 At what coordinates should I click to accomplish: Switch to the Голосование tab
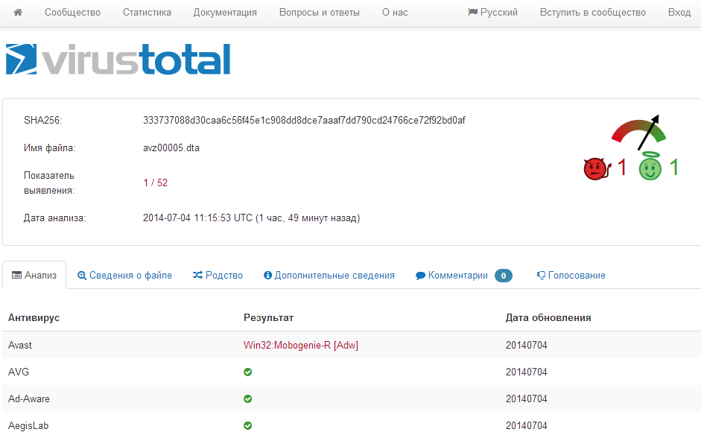pyautogui.click(x=571, y=275)
